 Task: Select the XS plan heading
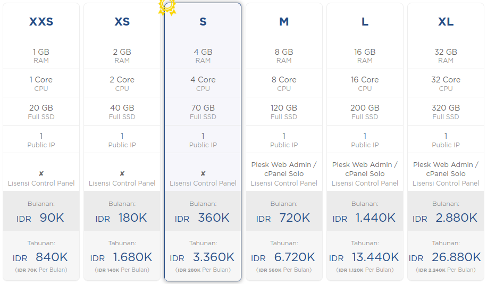122,22
